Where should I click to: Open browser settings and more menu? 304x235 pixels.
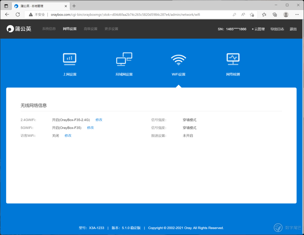297,15
